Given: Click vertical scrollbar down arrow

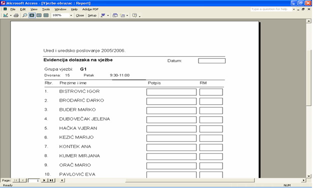Looking at the screenshot, I should click(309, 176).
